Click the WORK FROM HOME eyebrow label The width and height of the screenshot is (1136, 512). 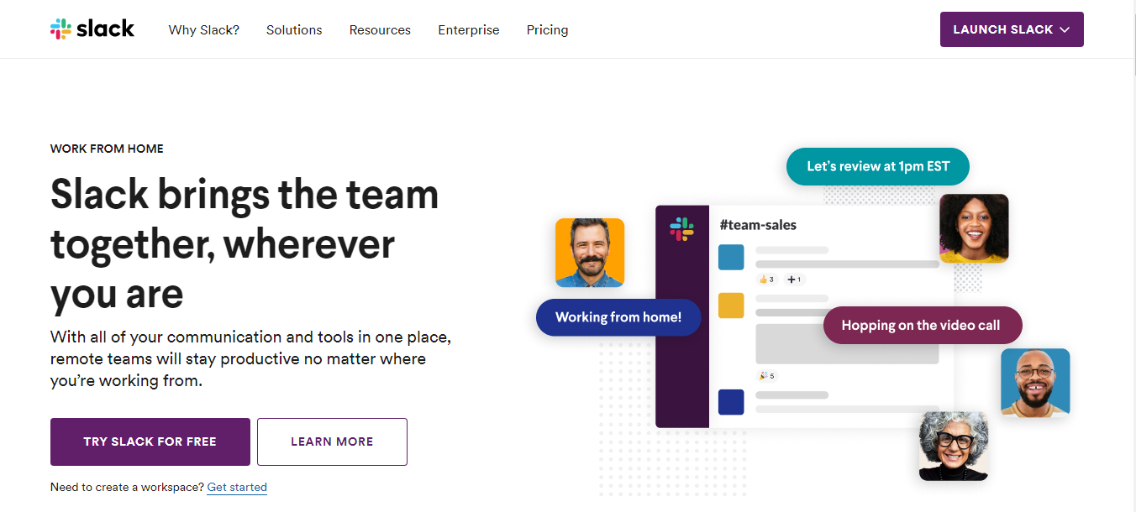coord(107,149)
